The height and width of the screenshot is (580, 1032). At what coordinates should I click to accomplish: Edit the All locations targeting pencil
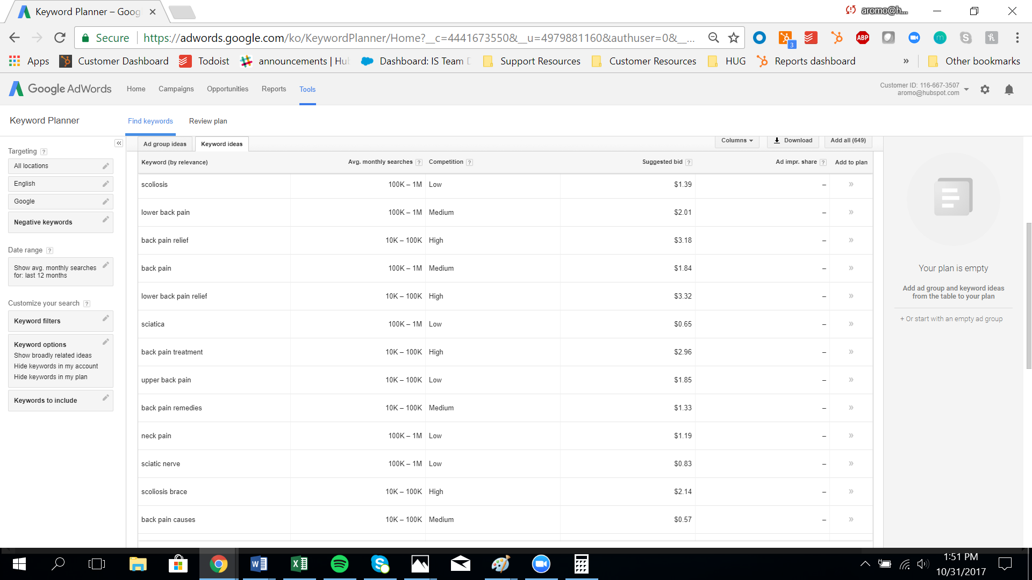pos(105,166)
